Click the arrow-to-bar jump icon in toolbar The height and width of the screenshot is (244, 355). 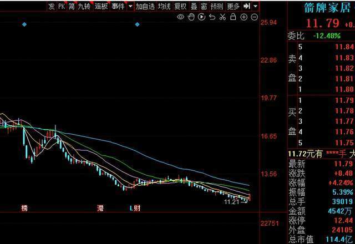coord(246,6)
